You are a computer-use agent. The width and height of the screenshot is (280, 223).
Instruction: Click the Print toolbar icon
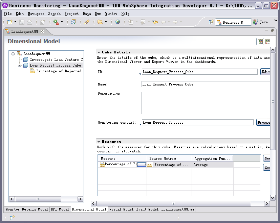29,22
